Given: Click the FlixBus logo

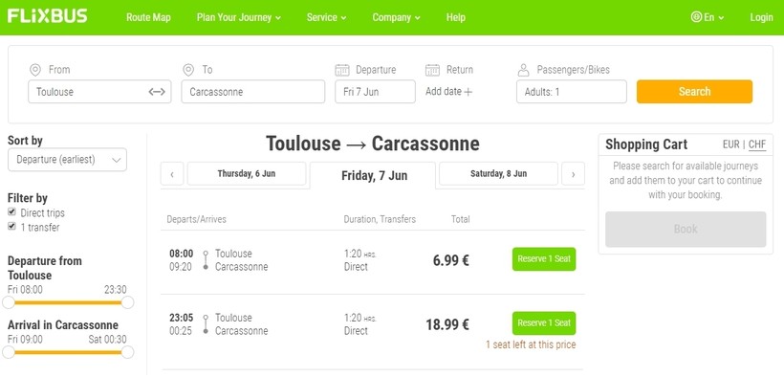Looking at the screenshot, I should pos(47,16).
